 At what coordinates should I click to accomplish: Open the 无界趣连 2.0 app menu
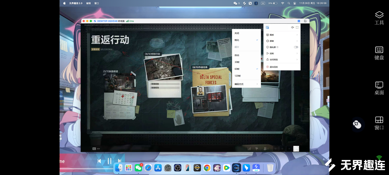[76, 3]
